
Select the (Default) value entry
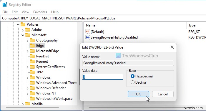pos(97,32)
